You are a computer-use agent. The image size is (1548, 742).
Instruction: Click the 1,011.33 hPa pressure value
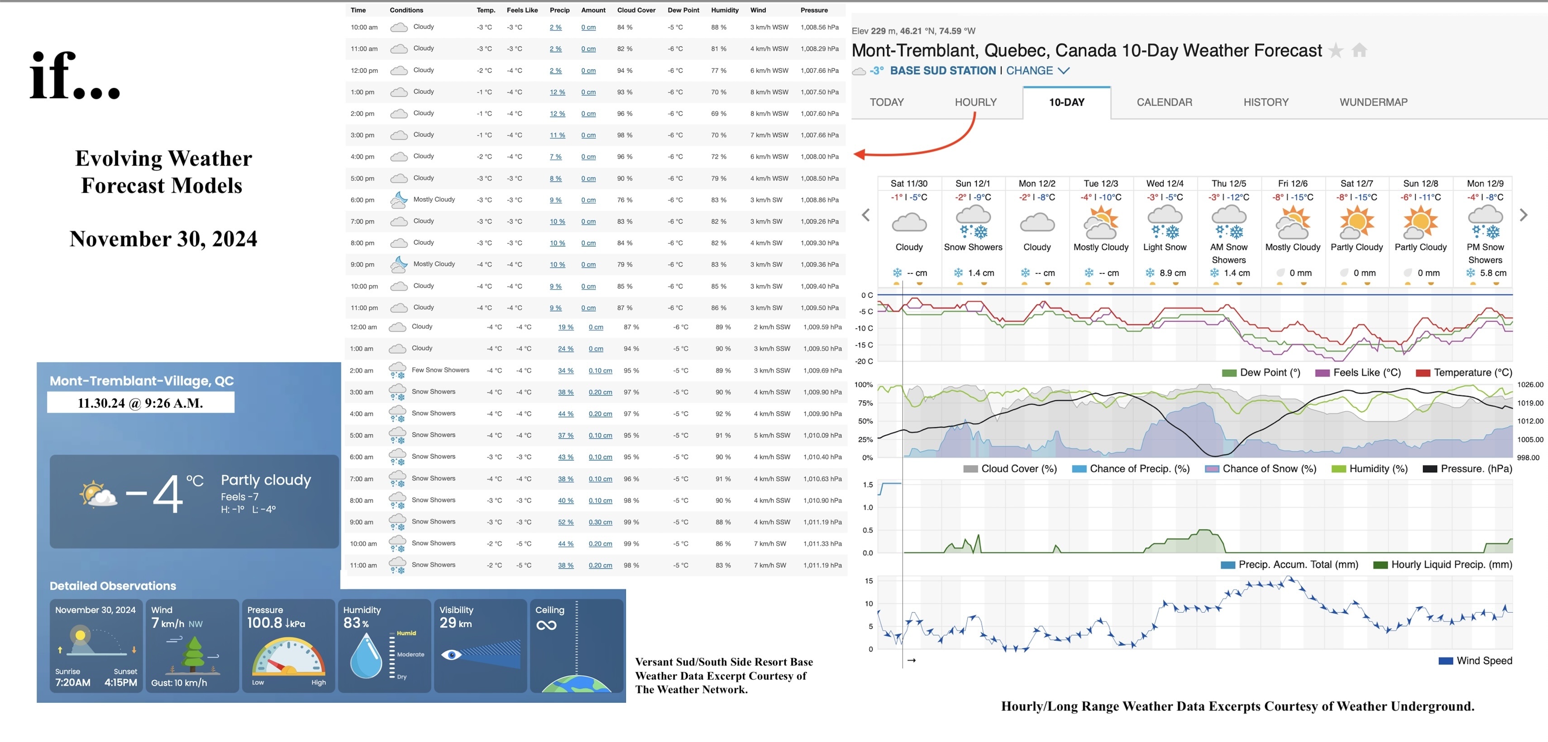(822, 544)
